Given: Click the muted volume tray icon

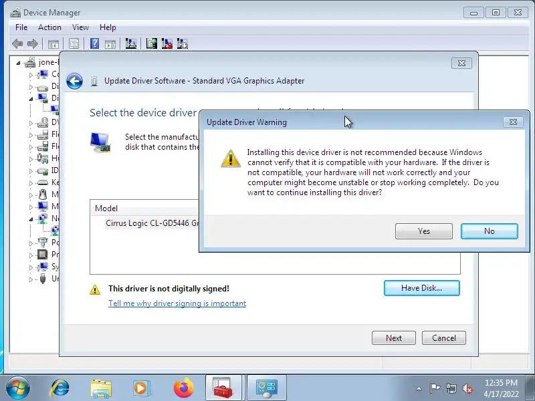Looking at the screenshot, I should tap(467, 388).
